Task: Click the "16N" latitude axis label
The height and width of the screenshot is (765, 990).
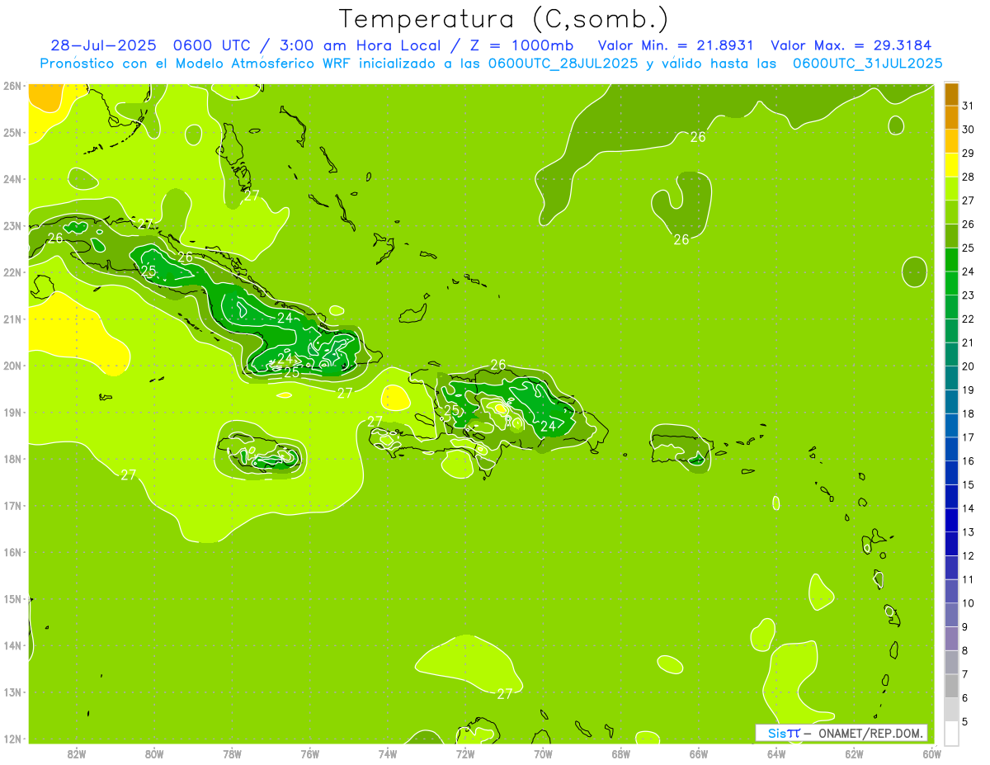Action: pos(12,552)
